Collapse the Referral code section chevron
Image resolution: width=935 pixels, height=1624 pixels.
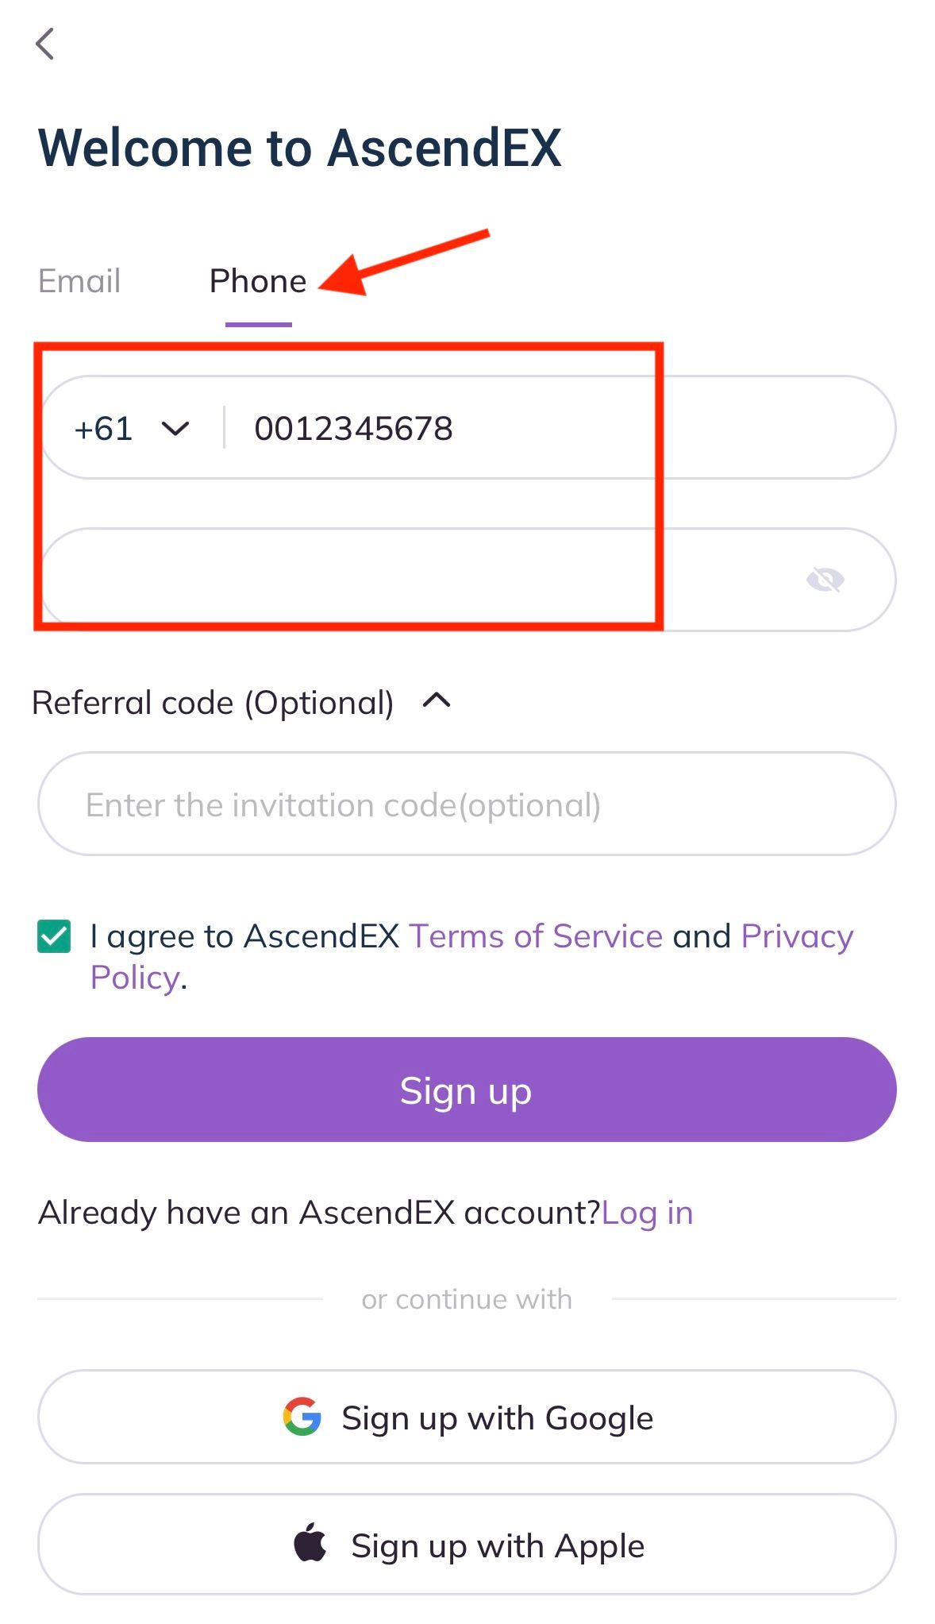tap(437, 700)
